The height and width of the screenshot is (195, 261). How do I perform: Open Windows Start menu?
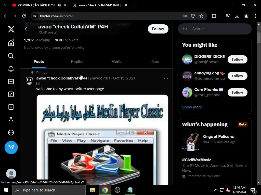tap(6, 190)
